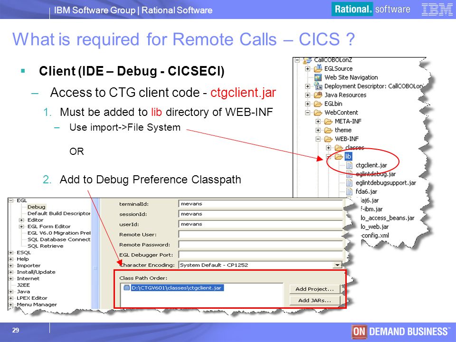Click the EGL Debugger Port field
Viewport: 456px width, 342px height.
point(261,255)
